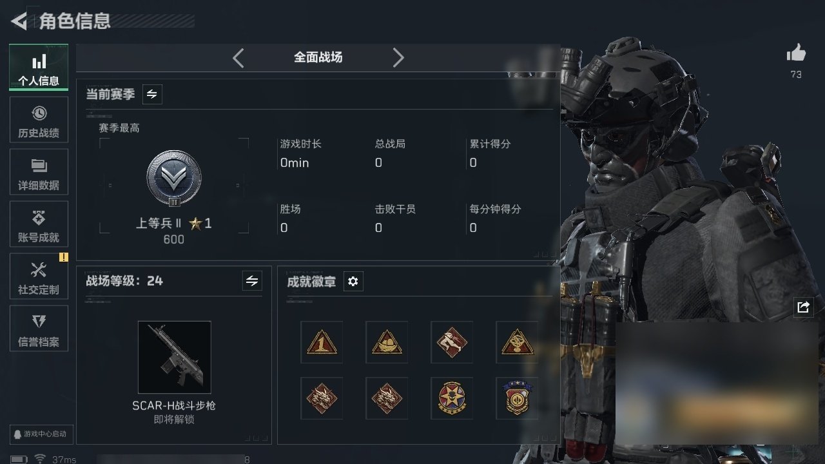Switch to previous mode with left chevron
825x464 pixels.
pyautogui.click(x=238, y=58)
